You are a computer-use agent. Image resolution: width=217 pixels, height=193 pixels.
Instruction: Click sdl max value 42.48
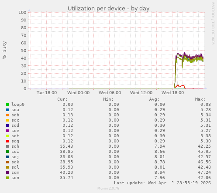204,167
